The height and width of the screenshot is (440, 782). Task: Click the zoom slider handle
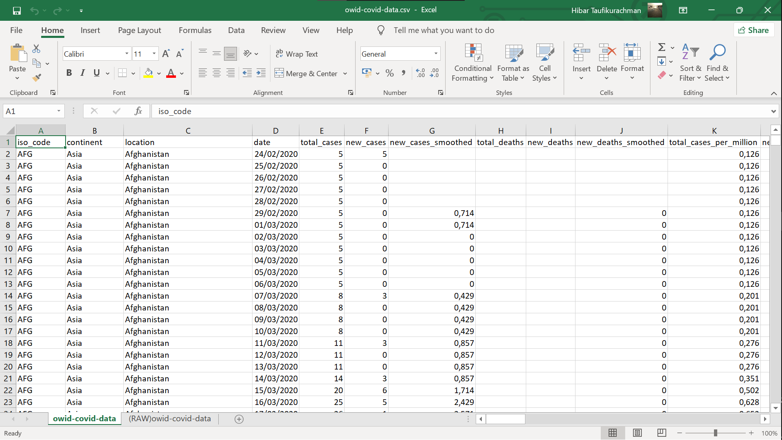click(715, 433)
